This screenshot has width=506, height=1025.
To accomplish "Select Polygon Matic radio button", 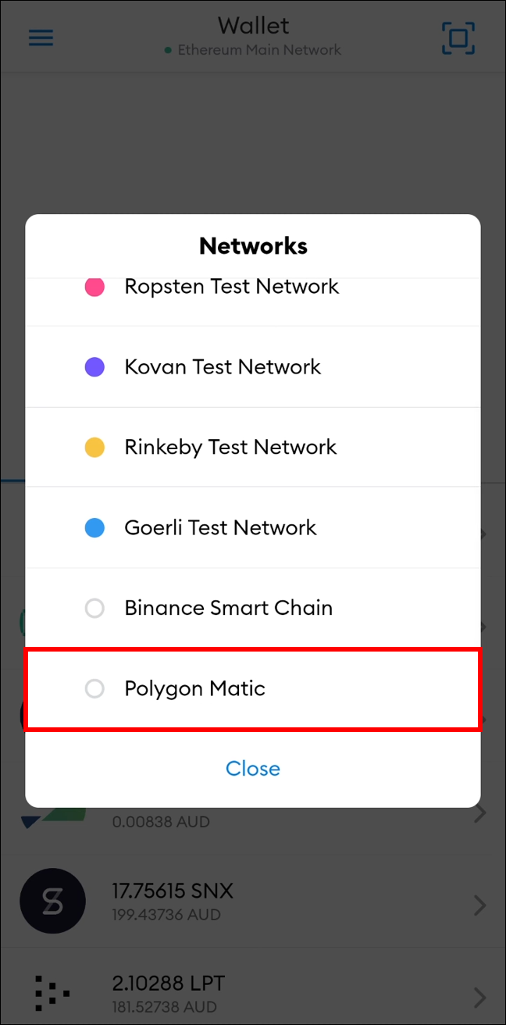I will click(94, 688).
